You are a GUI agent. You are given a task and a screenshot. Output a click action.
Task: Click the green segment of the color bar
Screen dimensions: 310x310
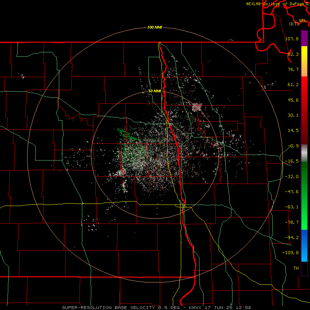(x=304, y=196)
